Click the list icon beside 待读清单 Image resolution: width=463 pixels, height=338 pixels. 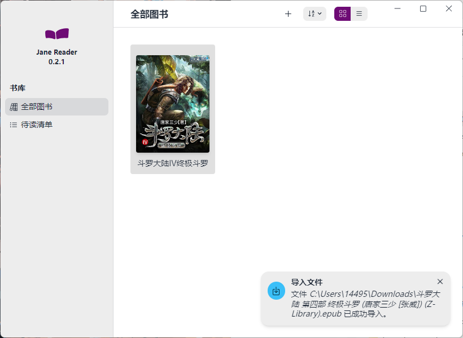[14, 124]
